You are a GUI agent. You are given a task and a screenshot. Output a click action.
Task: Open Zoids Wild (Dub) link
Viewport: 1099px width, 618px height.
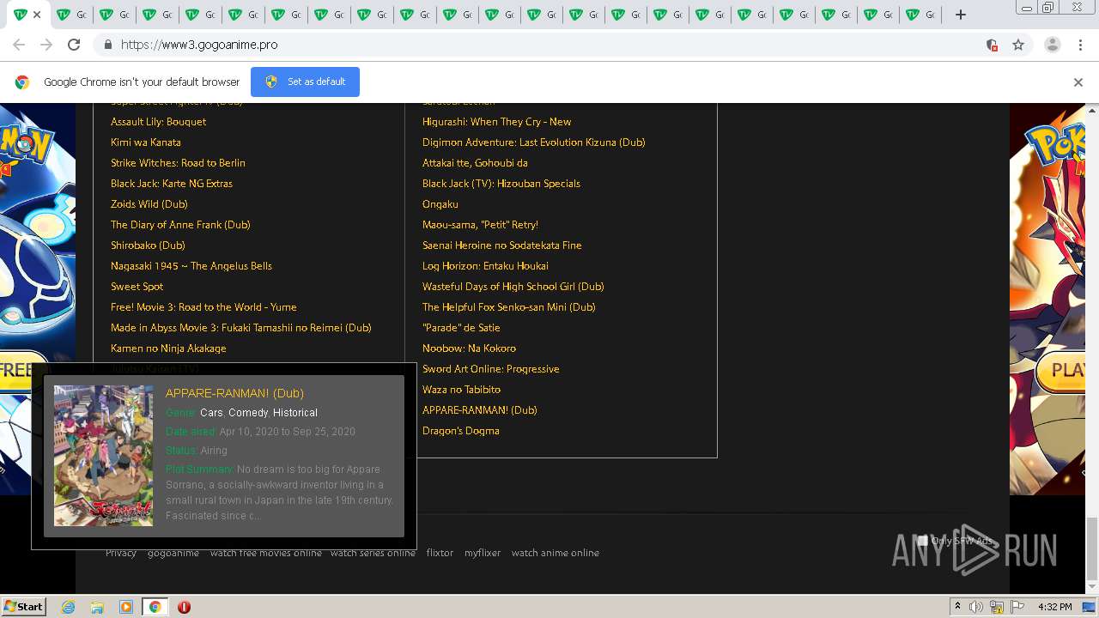[149, 204]
